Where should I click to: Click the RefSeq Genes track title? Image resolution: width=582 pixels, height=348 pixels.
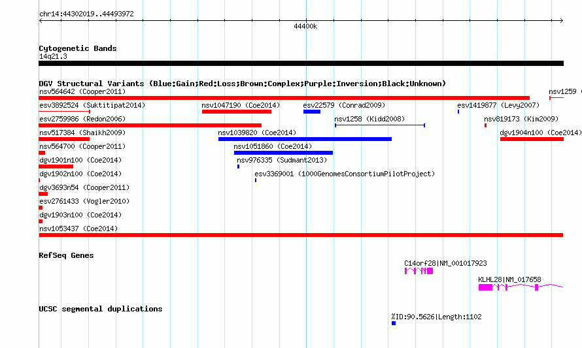pyautogui.click(x=66, y=255)
